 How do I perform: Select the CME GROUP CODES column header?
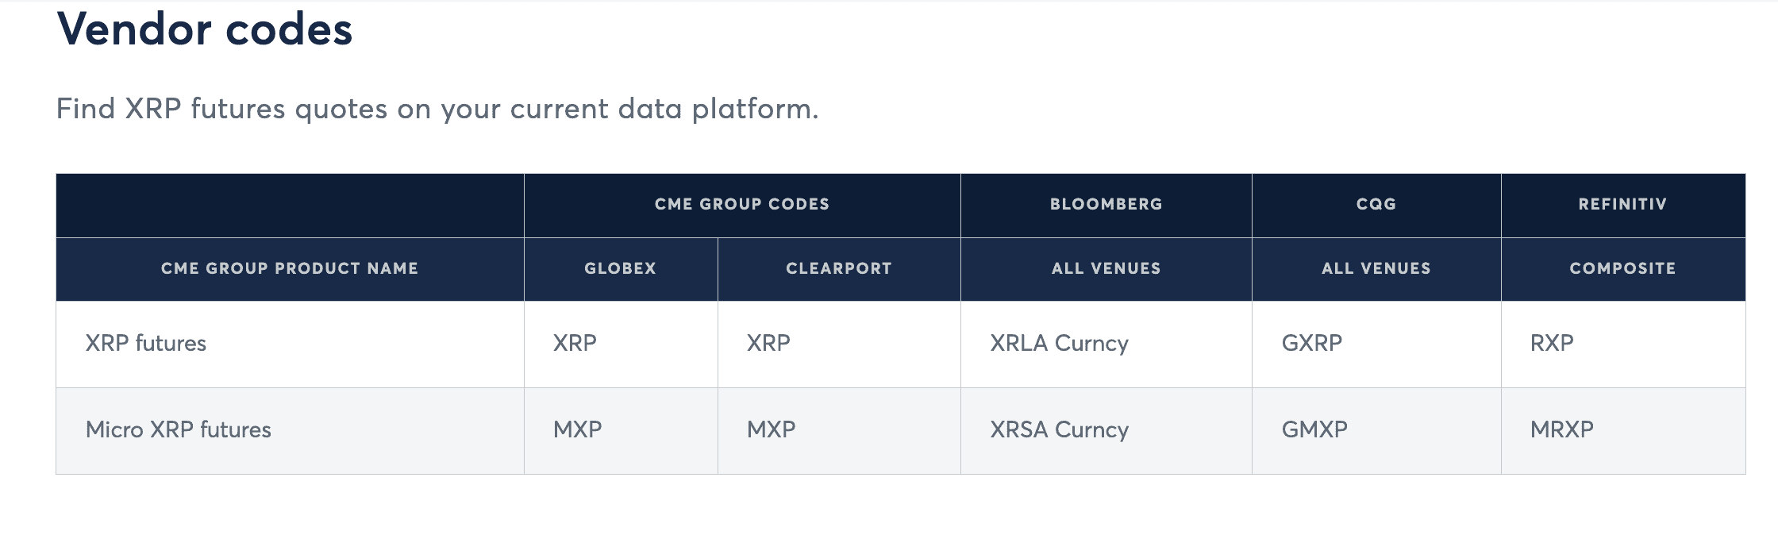pos(741,204)
